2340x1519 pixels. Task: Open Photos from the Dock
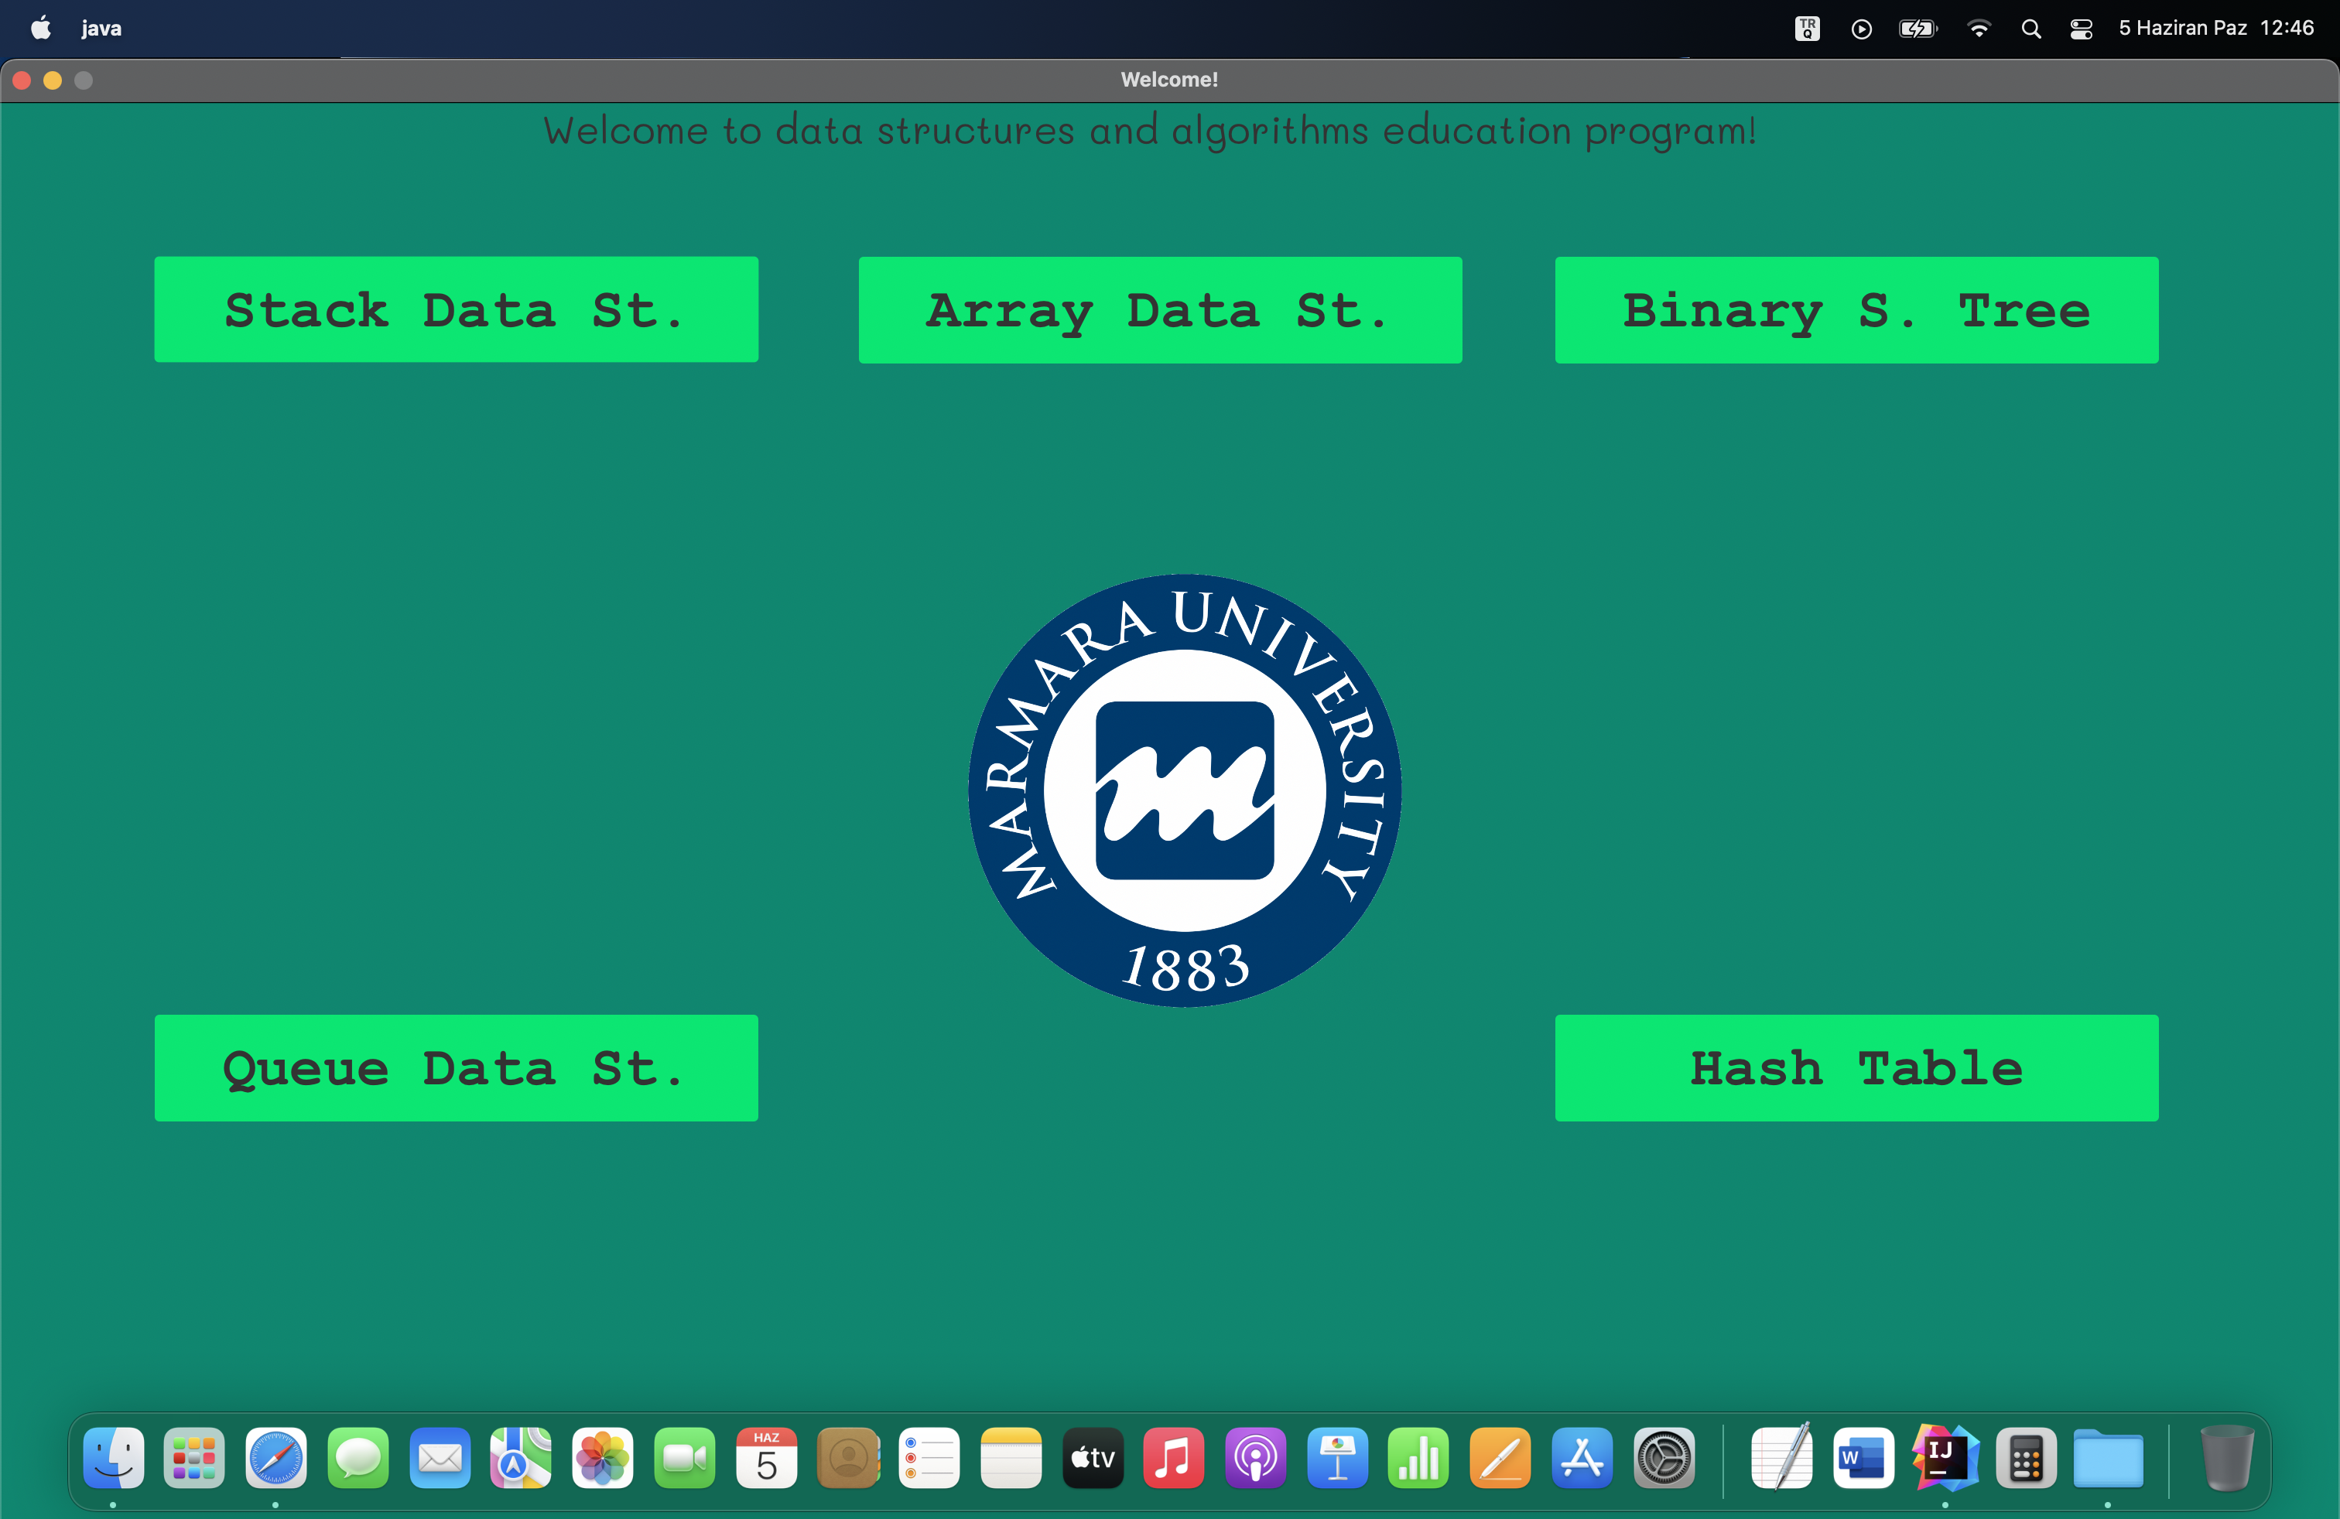(603, 1457)
